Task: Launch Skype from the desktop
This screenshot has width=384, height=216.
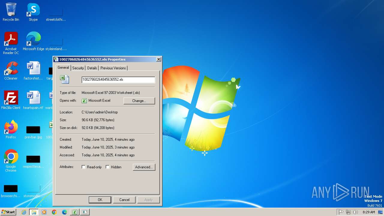Action: [x=33, y=12]
